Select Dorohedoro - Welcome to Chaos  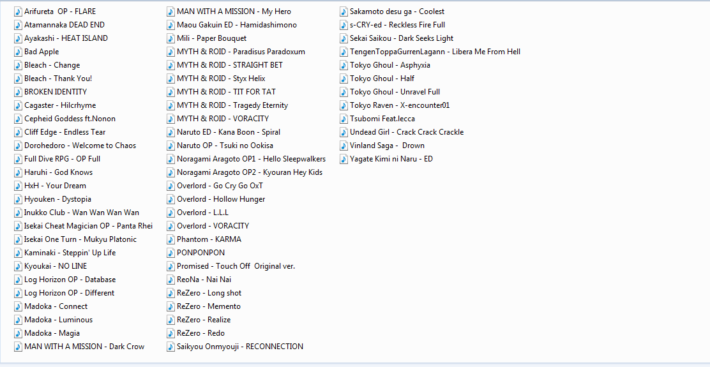point(80,146)
